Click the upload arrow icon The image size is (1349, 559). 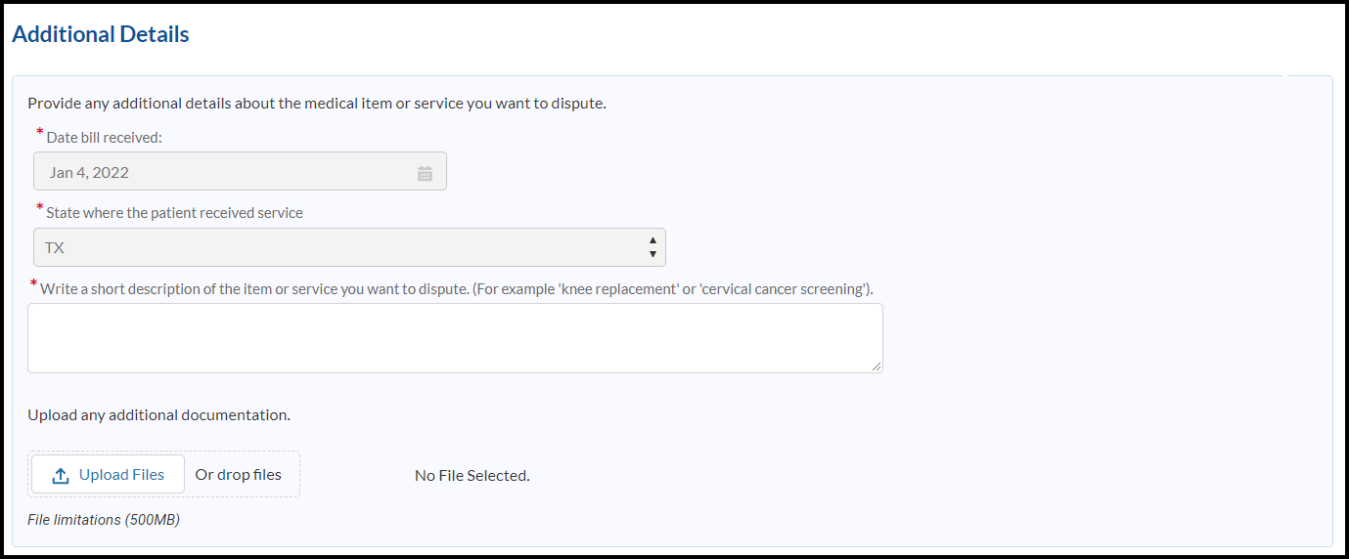[x=61, y=475]
